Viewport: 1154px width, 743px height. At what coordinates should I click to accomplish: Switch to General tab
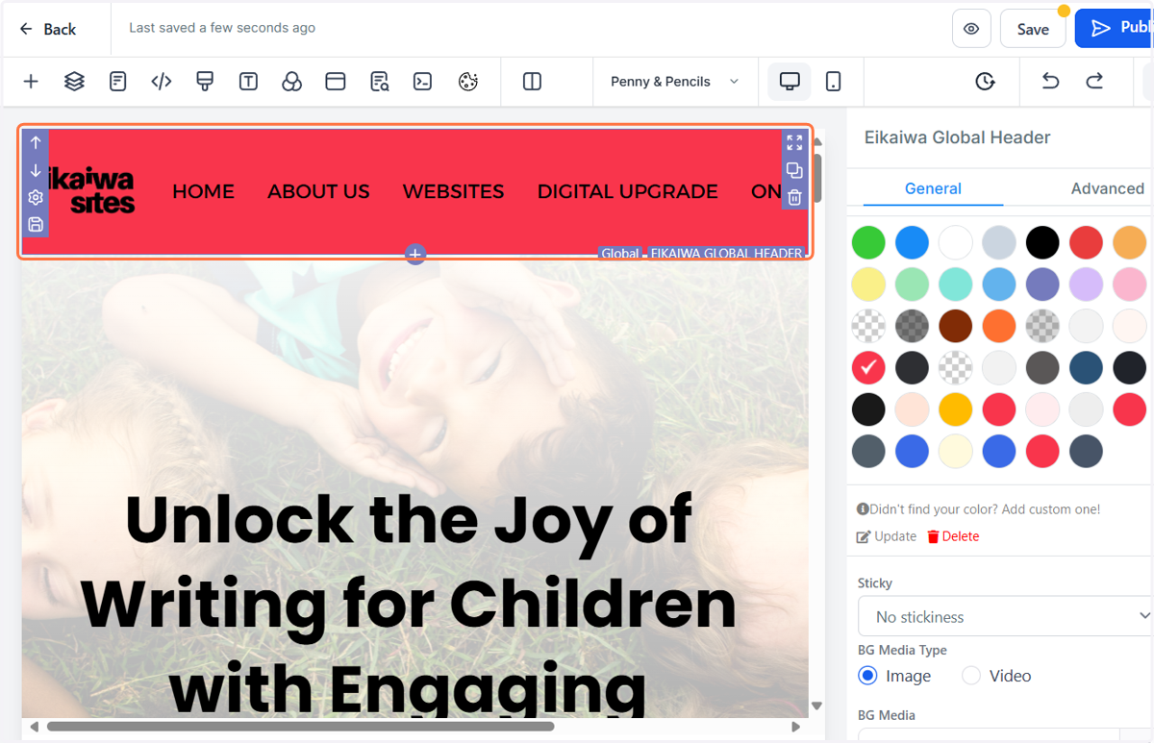(933, 188)
